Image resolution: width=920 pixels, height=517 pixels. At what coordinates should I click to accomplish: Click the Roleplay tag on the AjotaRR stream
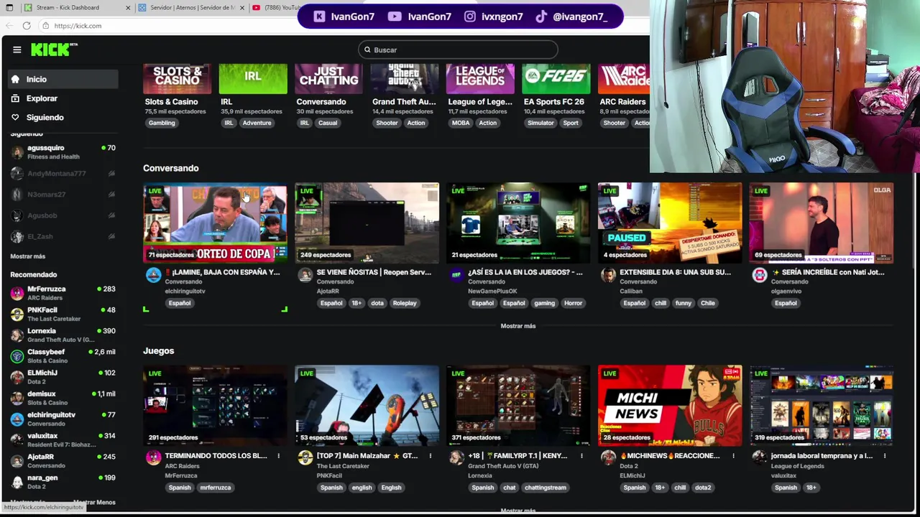tap(405, 303)
